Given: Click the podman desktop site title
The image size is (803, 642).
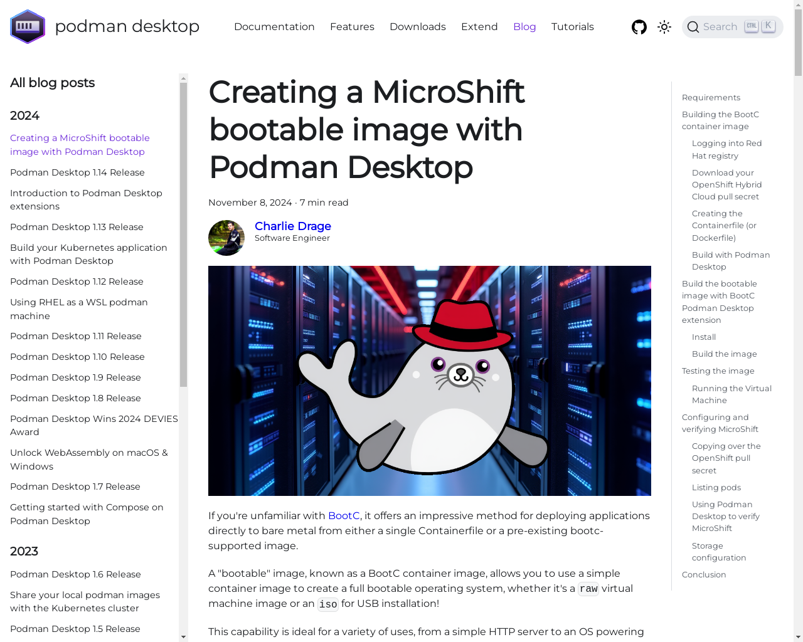Looking at the screenshot, I should click(127, 26).
